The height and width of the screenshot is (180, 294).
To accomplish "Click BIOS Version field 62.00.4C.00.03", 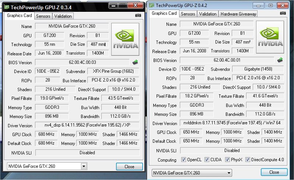I will point(82,62).
